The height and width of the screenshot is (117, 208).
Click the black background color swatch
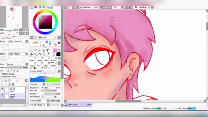58,54
